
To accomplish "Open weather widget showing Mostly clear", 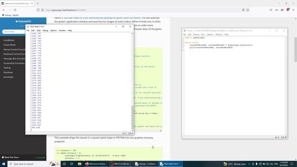I will 234,164.
